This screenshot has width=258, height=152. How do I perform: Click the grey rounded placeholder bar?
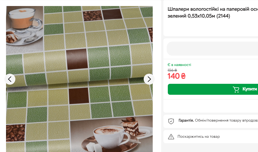coord(212,49)
